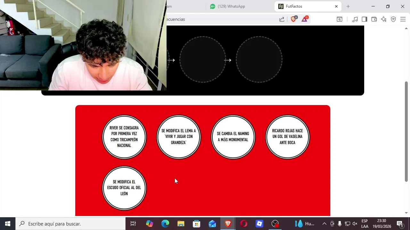Click the microphone tray icon
This screenshot has height=230, width=410.
click(340, 224)
